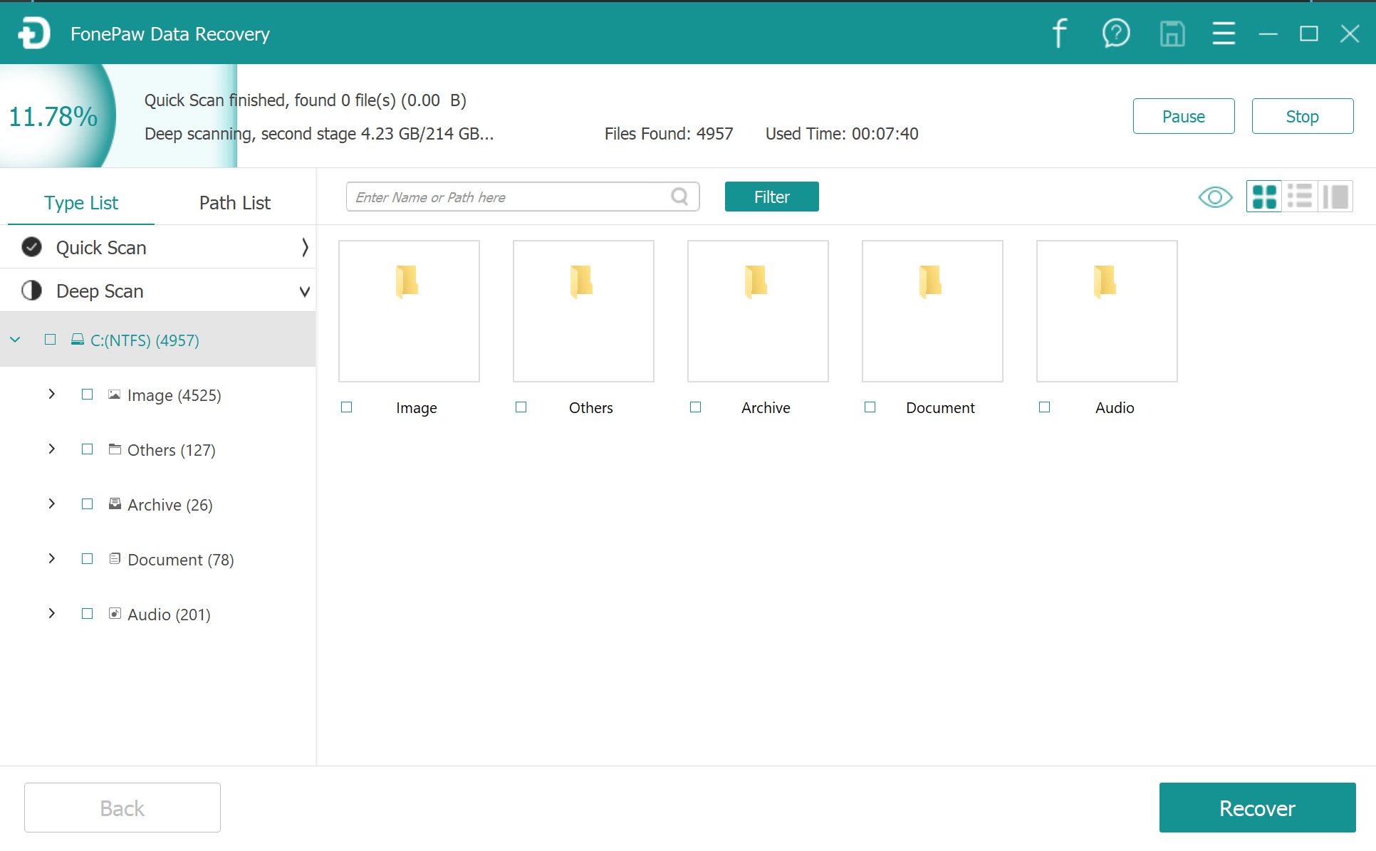Expand the Quick Scan section
1376x851 pixels.
pos(304,247)
